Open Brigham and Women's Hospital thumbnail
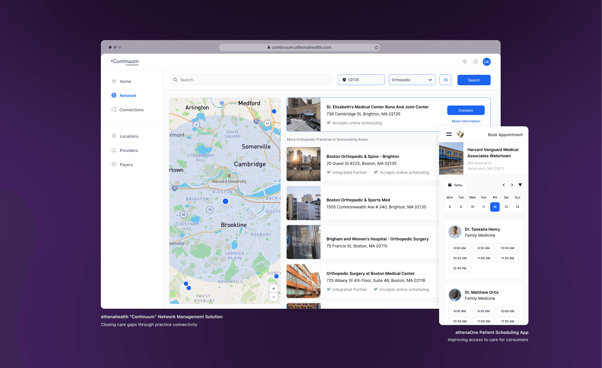 point(304,242)
